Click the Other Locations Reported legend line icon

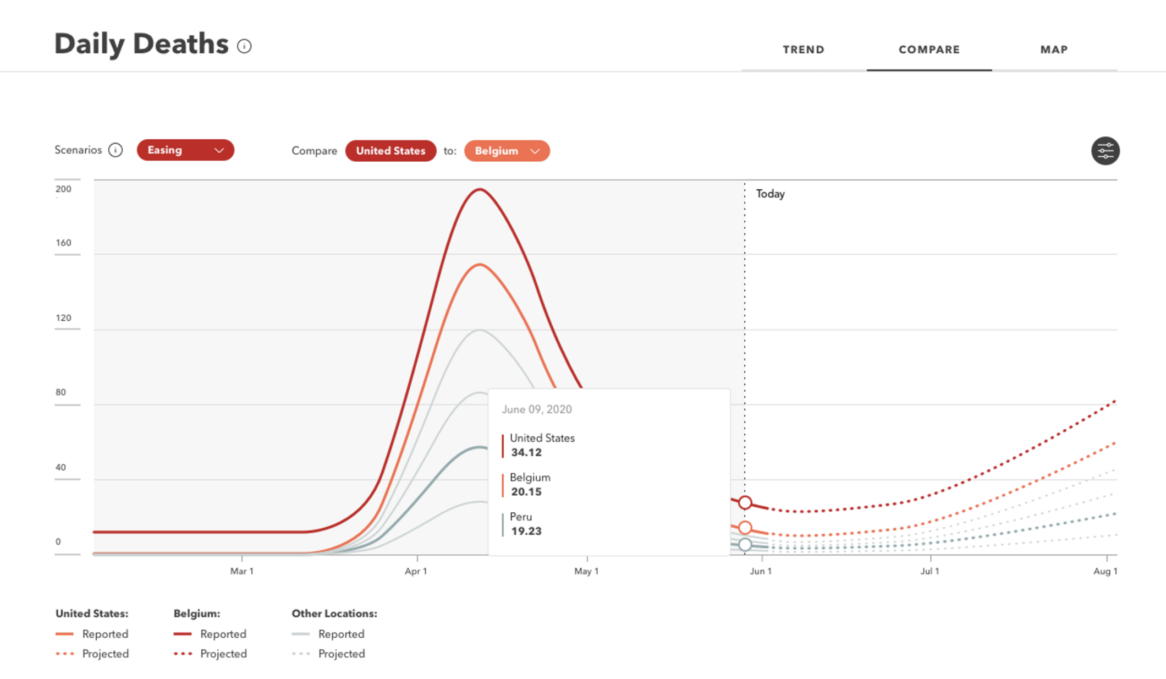point(300,634)
